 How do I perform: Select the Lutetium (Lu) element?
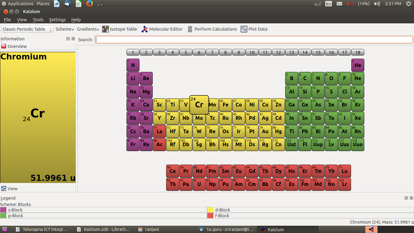tap(345, 171)
